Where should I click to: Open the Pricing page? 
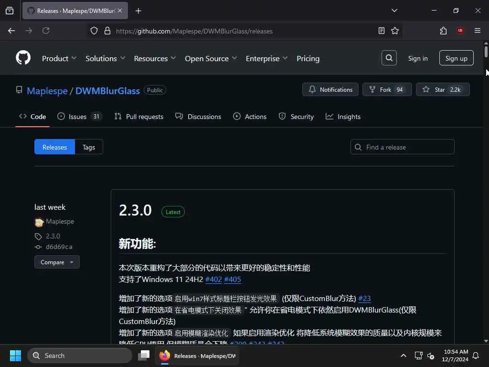click(x=308, y=58)
